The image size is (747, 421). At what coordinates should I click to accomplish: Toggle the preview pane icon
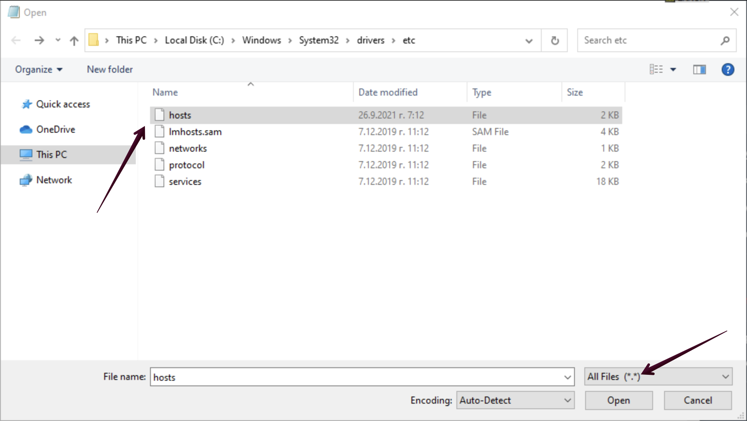tap(699, 70)
